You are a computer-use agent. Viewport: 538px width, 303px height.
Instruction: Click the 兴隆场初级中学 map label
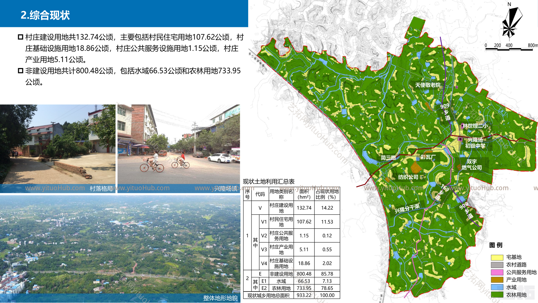click(475, 143)
